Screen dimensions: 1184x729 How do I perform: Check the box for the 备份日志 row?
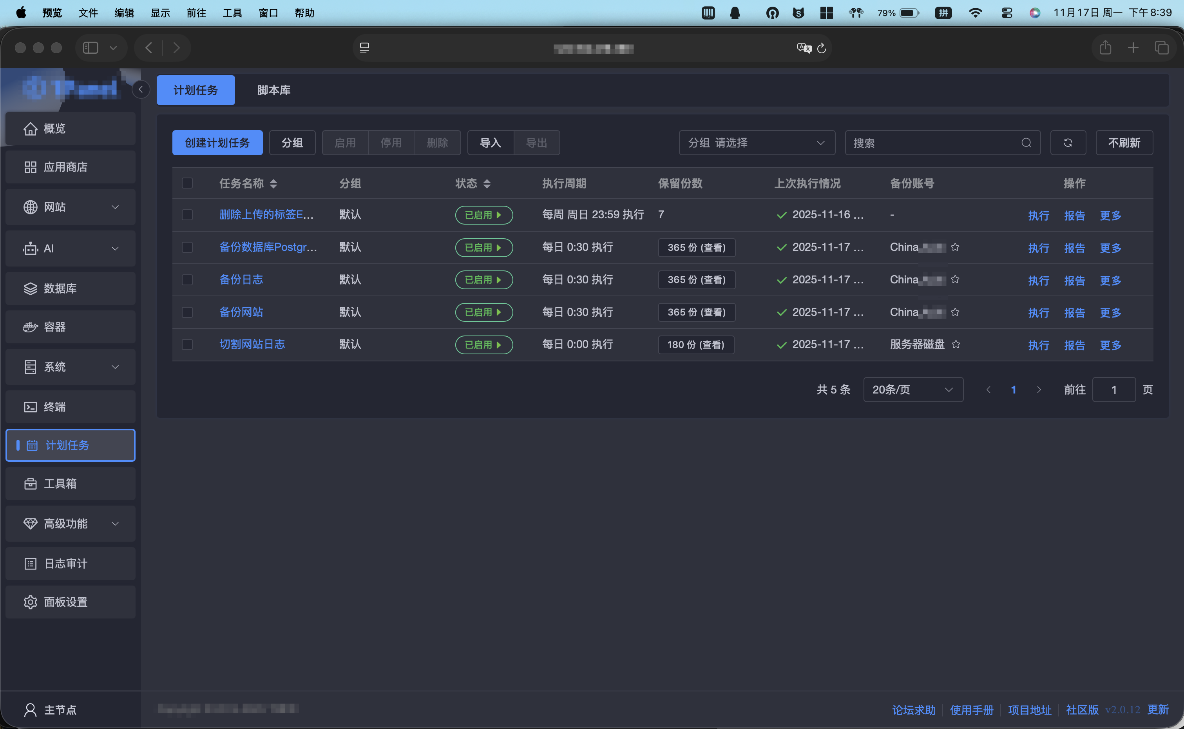[x=187, y=279]
